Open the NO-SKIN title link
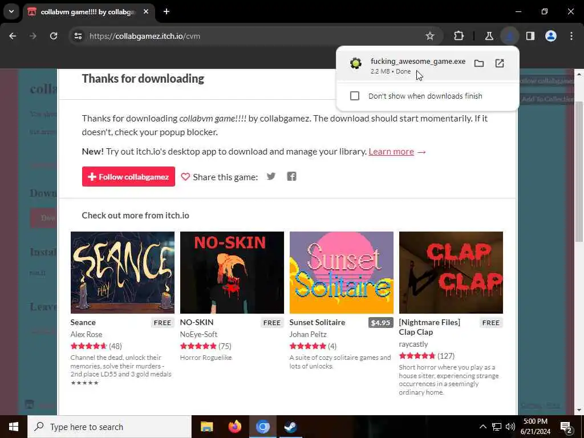Viewport: 584px width, 438px height. point(197,322)
